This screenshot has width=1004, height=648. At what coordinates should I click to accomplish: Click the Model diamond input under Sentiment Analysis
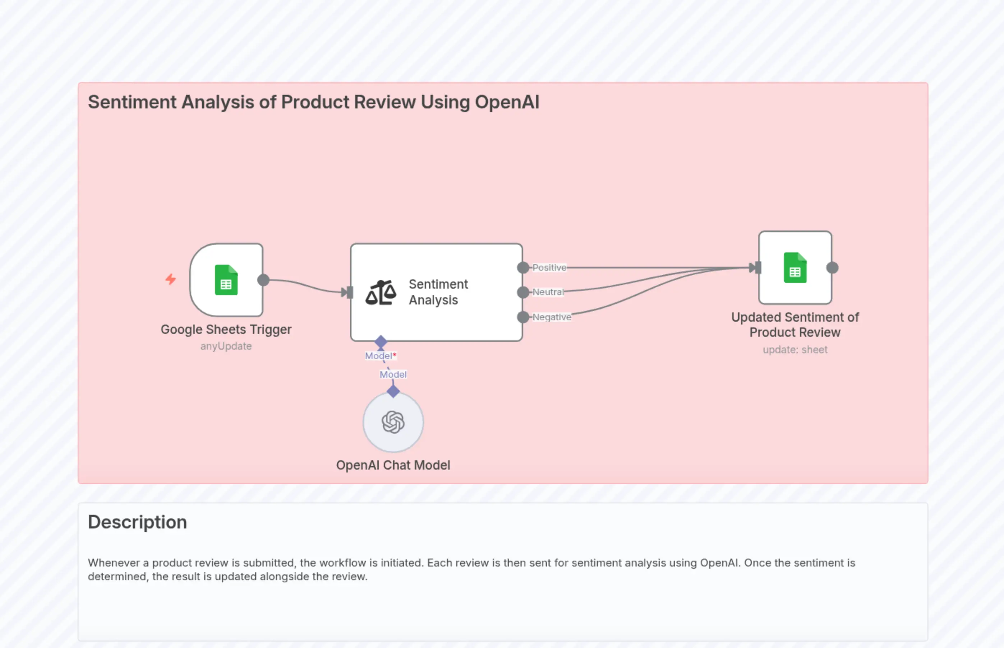coord(381,342)
